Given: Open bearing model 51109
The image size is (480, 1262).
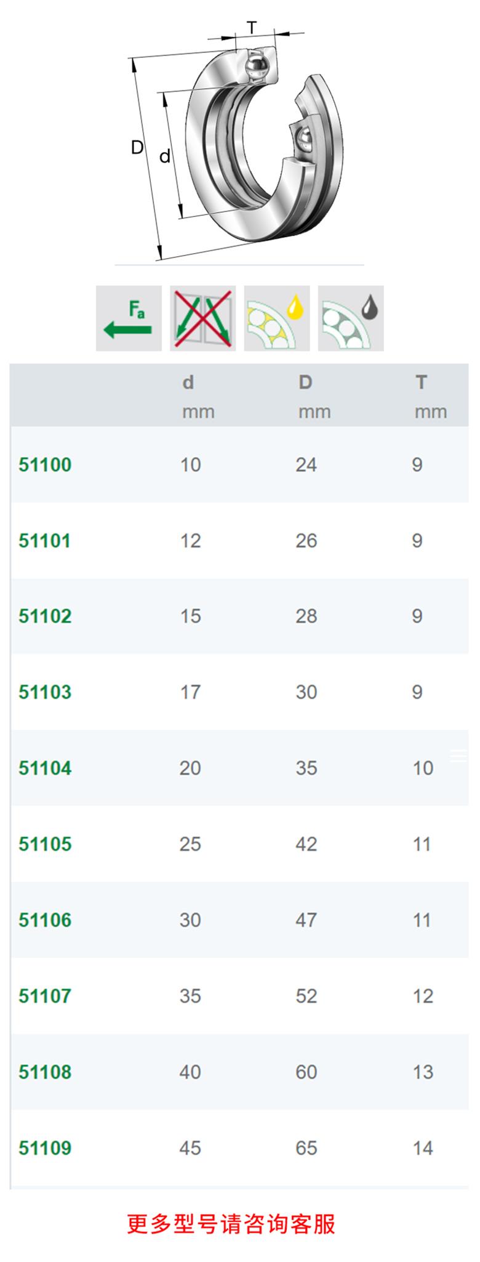Looking at the screenshot, I should tap(45, 1148).
